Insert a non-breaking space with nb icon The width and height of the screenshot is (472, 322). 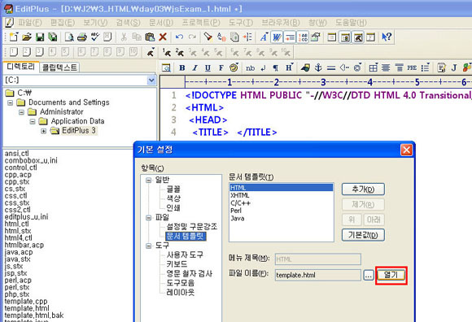pos(250,68)
